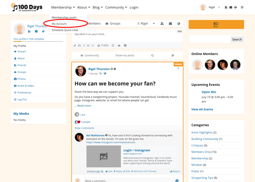This screenshot has height=182, width=255.
Task: Click the profile completion progress bar
Action: (38, 41)
